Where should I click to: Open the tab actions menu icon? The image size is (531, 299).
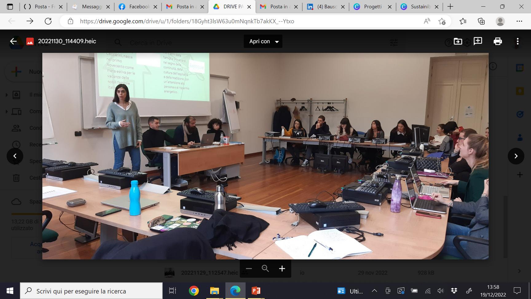tap(10, 7)
